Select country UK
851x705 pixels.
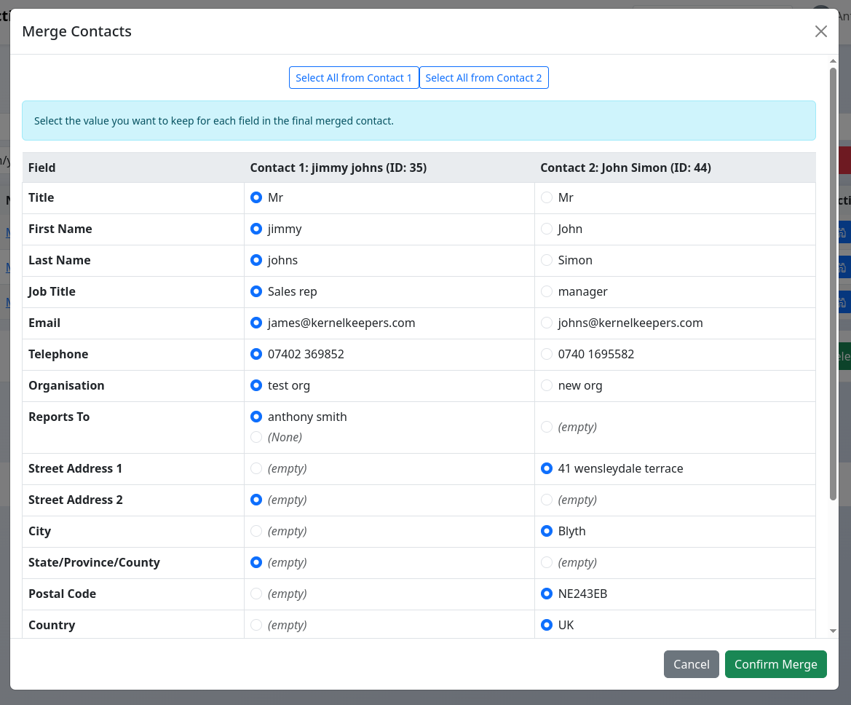click(547, 625)
